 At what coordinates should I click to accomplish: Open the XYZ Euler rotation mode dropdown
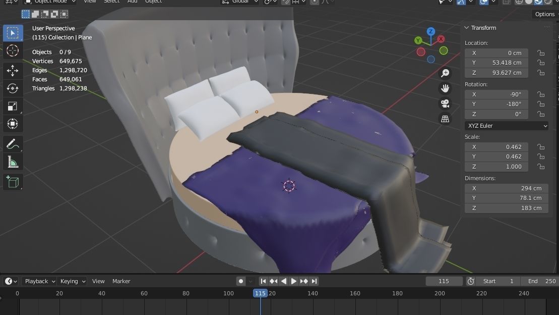pos(506,126)
